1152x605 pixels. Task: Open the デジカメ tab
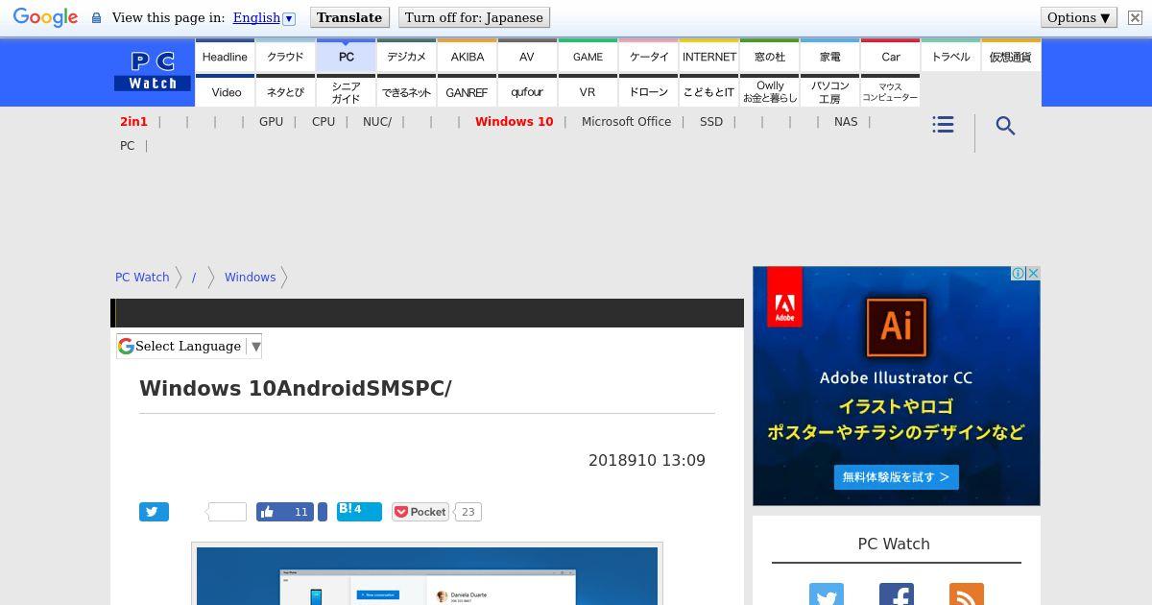406,57
